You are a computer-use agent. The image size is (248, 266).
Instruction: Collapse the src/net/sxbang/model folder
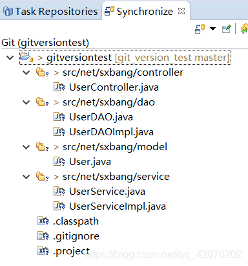26,147
